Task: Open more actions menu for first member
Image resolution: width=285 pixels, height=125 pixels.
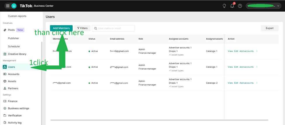Action: pyautogui.click(x=257, y=51)
